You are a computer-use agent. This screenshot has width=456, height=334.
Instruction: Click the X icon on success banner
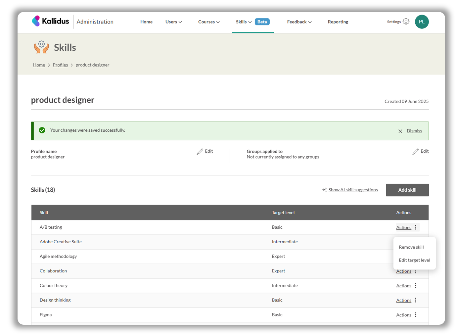pyautogui.click(x=400, y=131)
